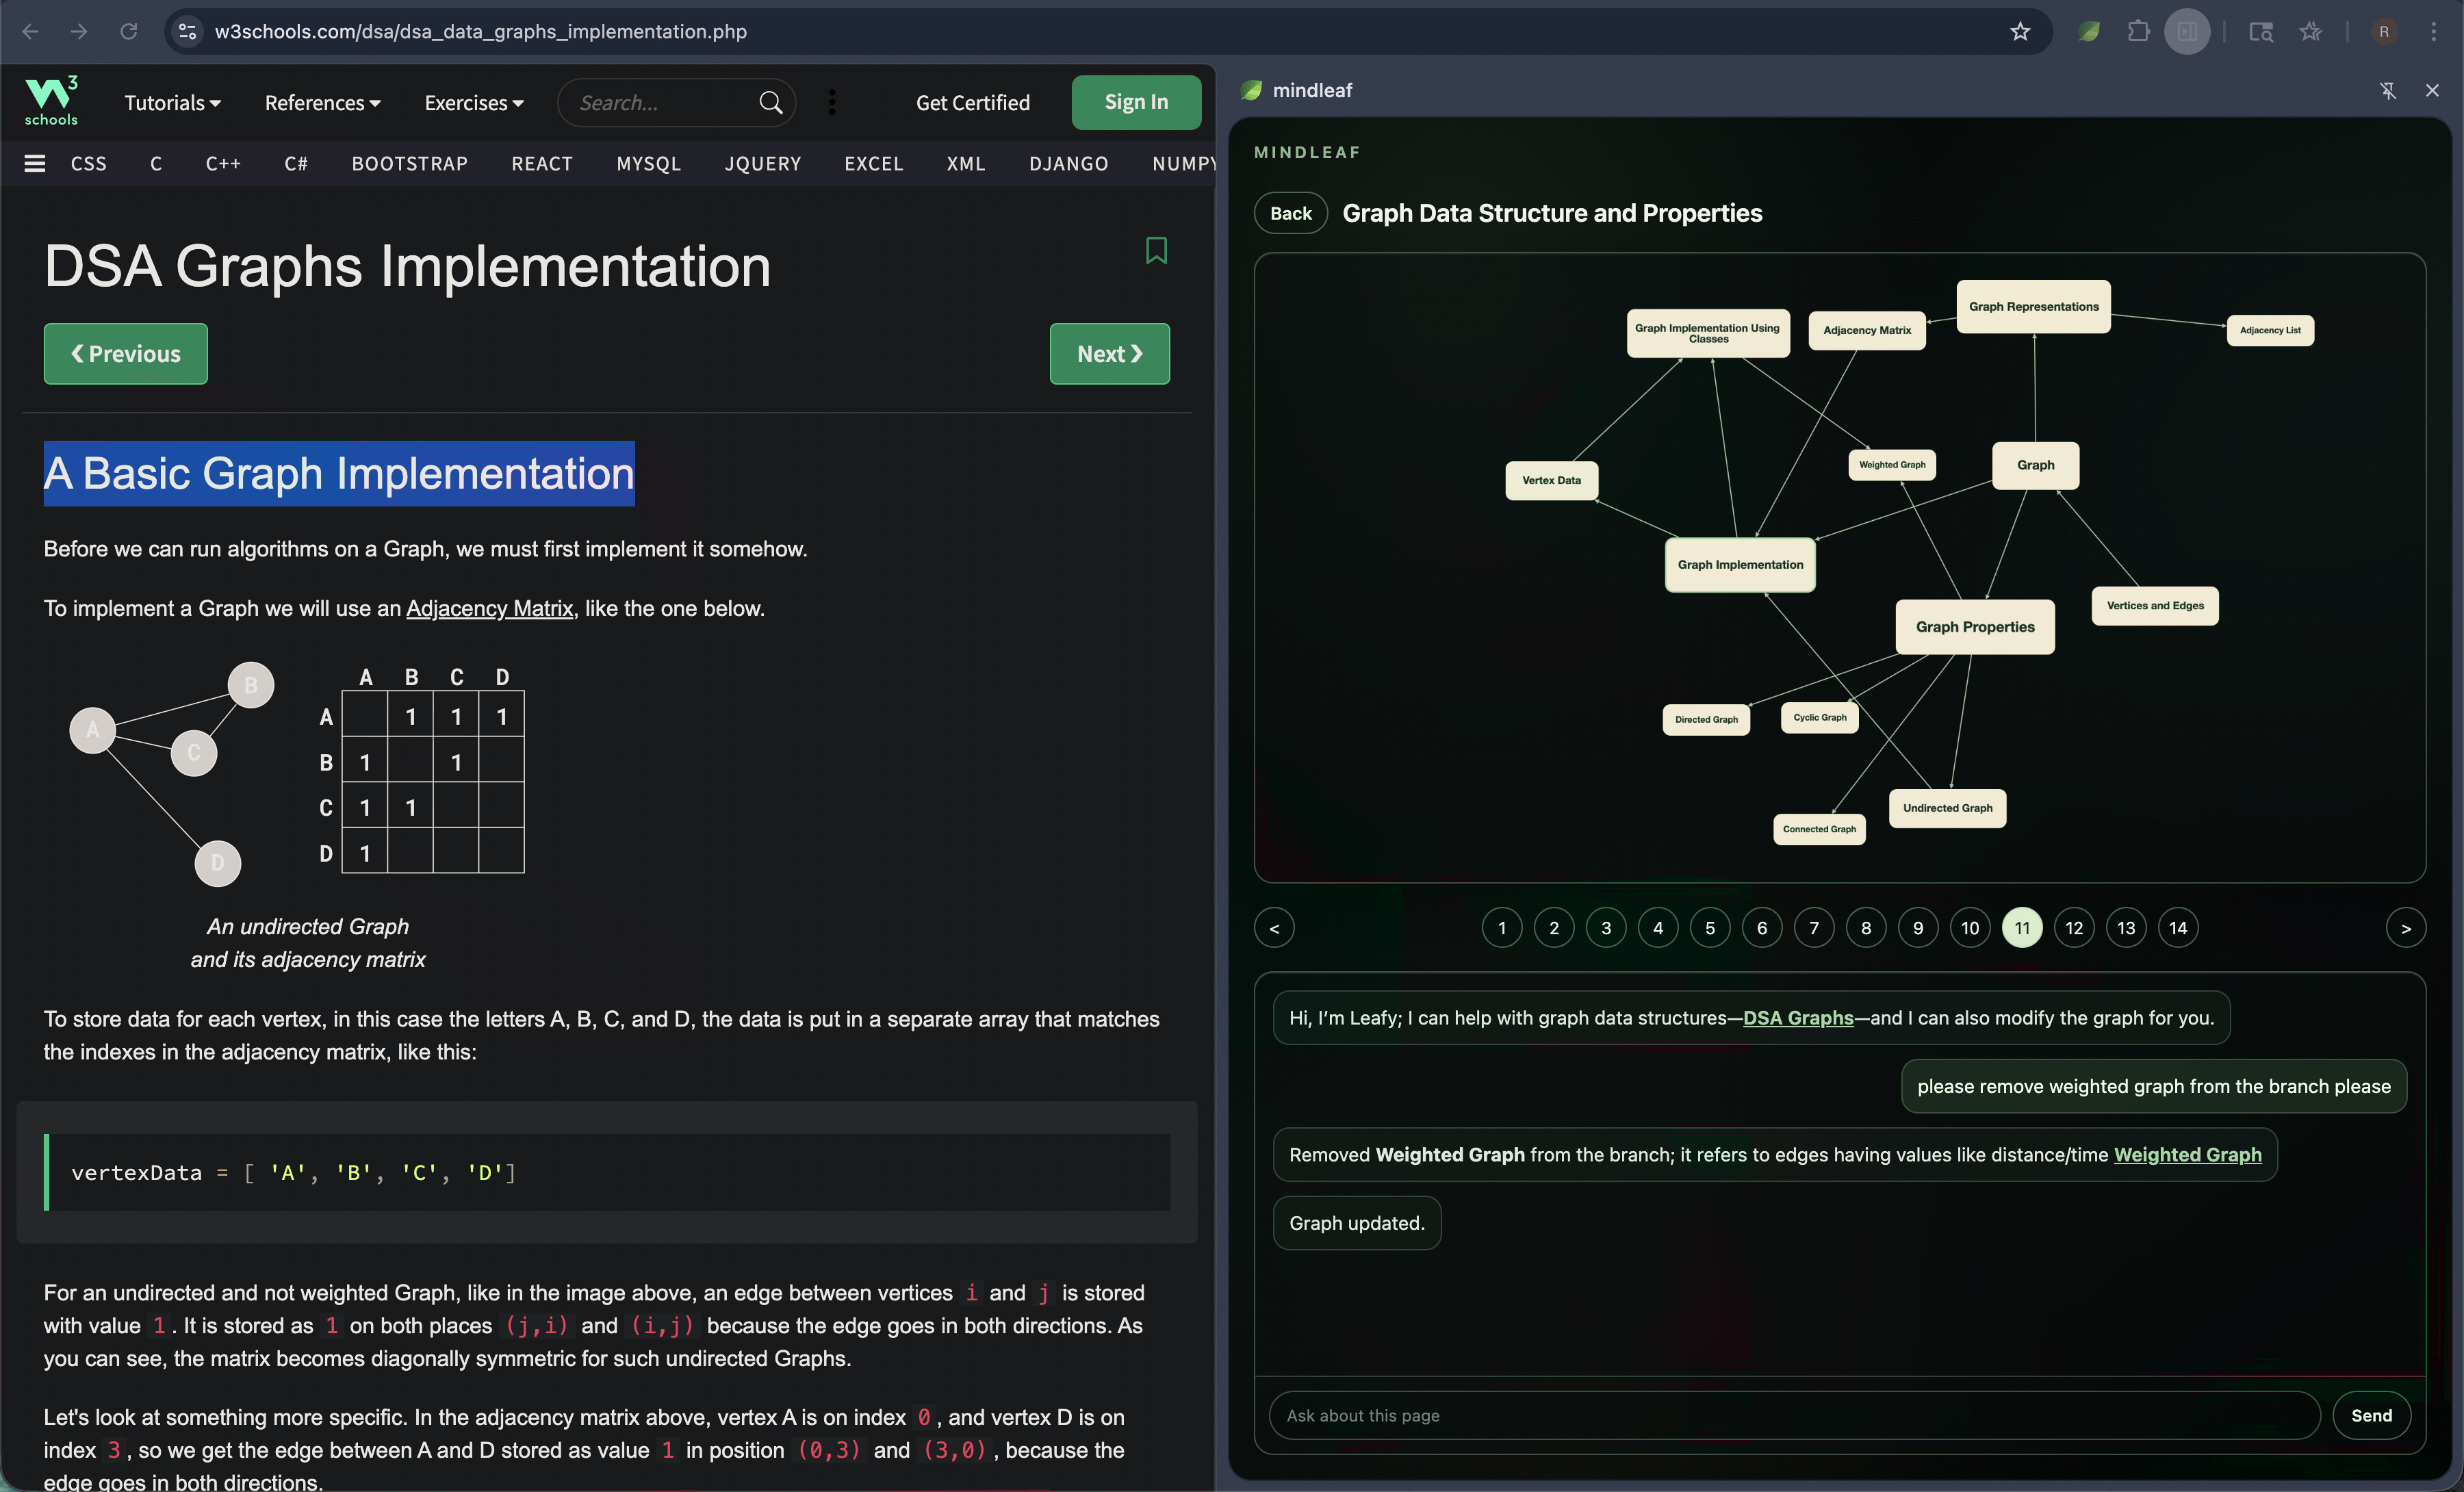
Task: Unpin the mindleaf side panel
Action: [x=2387, y=91]
